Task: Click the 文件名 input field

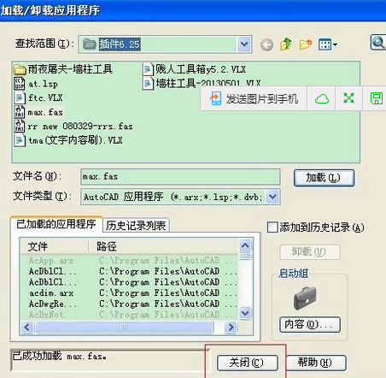Action: (180, 177)
